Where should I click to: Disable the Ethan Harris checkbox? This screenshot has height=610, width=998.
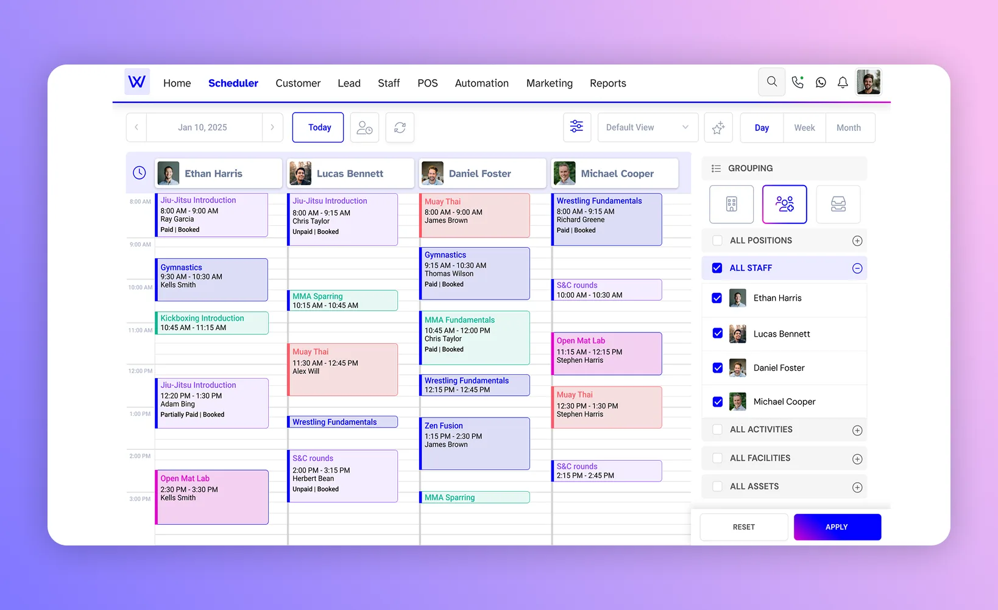[717, 298]
